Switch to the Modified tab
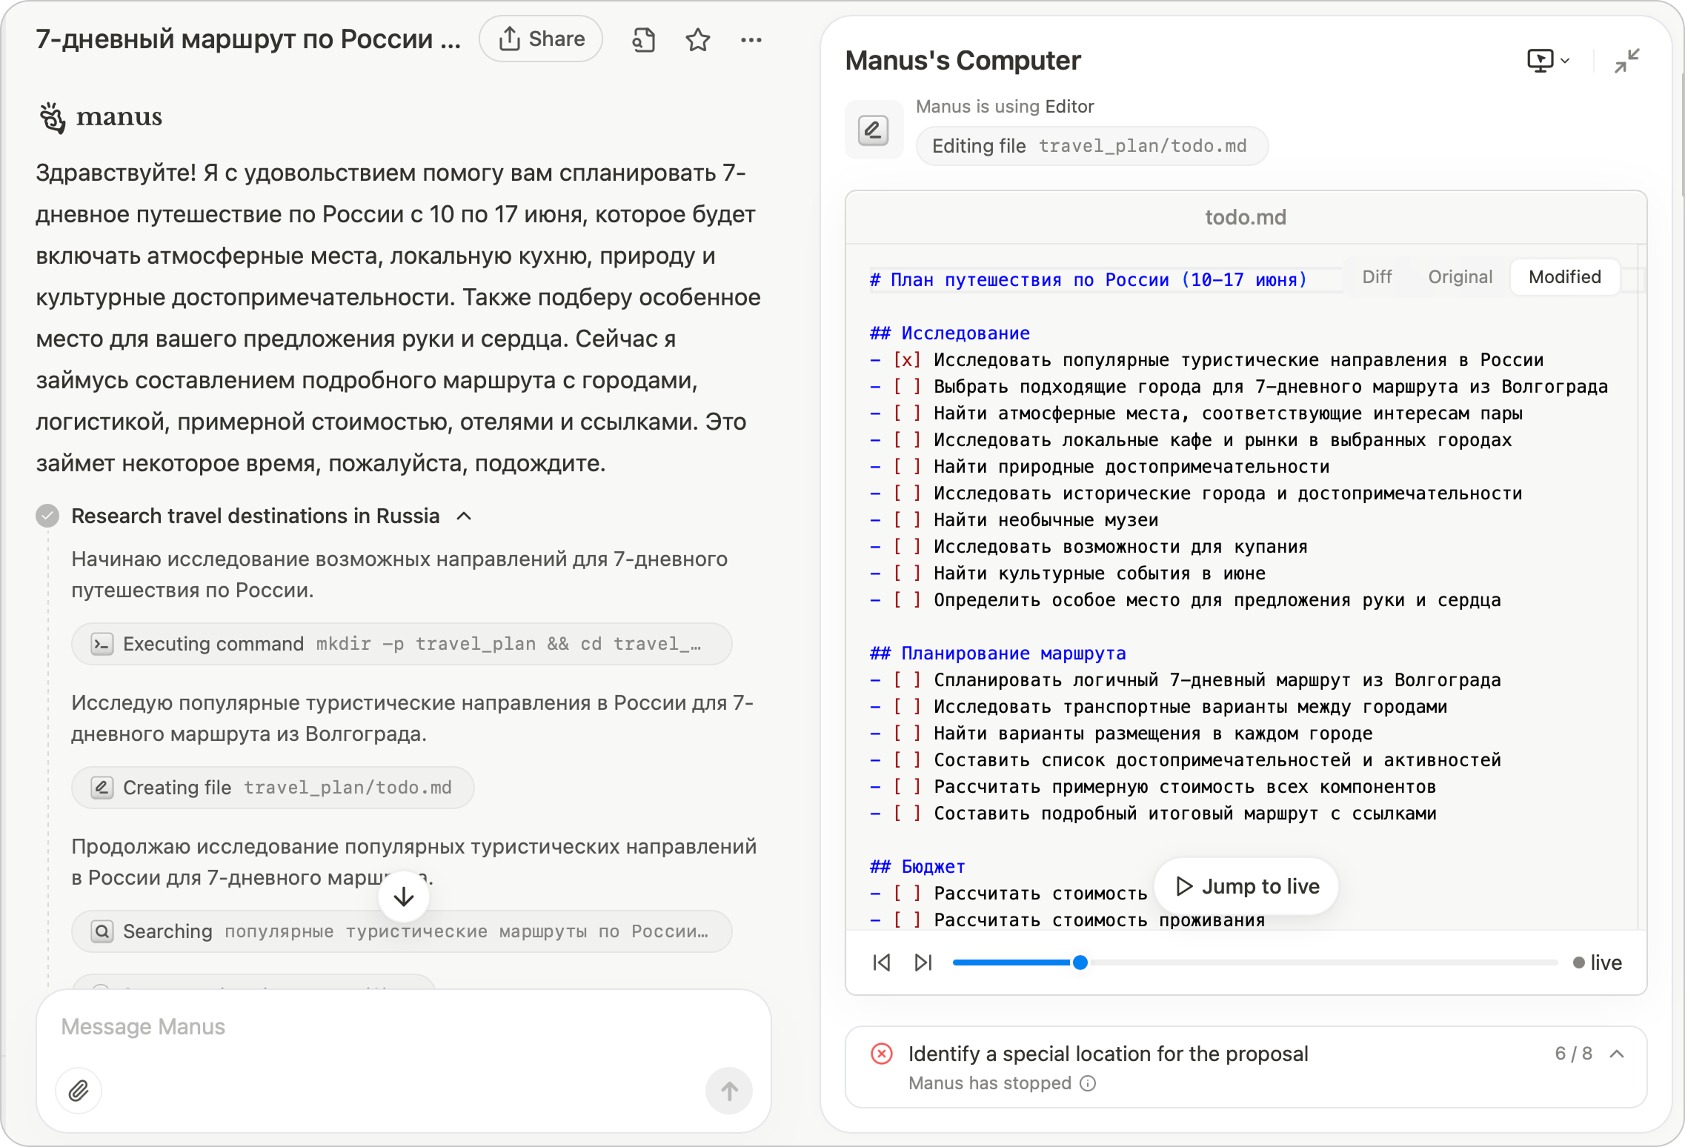Screen dimensions: 1685x1147 pyautogui.click(x=1564, y=277)
